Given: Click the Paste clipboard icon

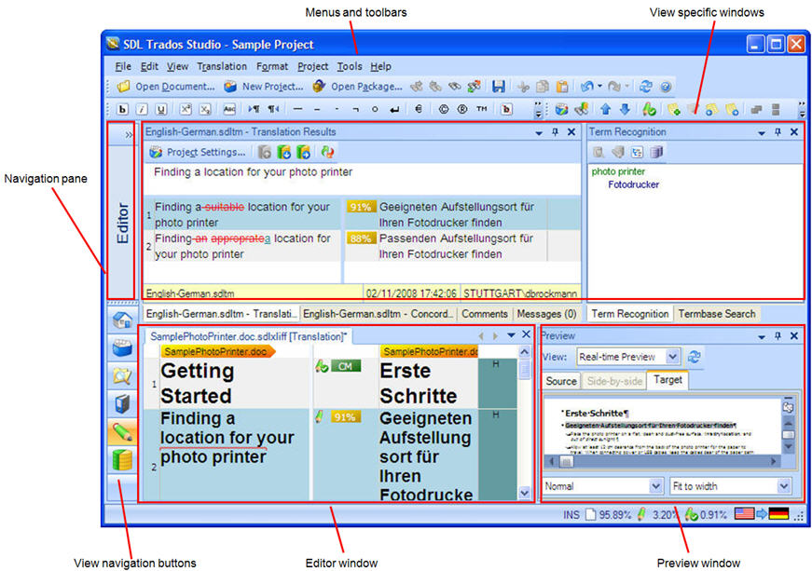Looking at the screenshot, I should tap(562, 87).
